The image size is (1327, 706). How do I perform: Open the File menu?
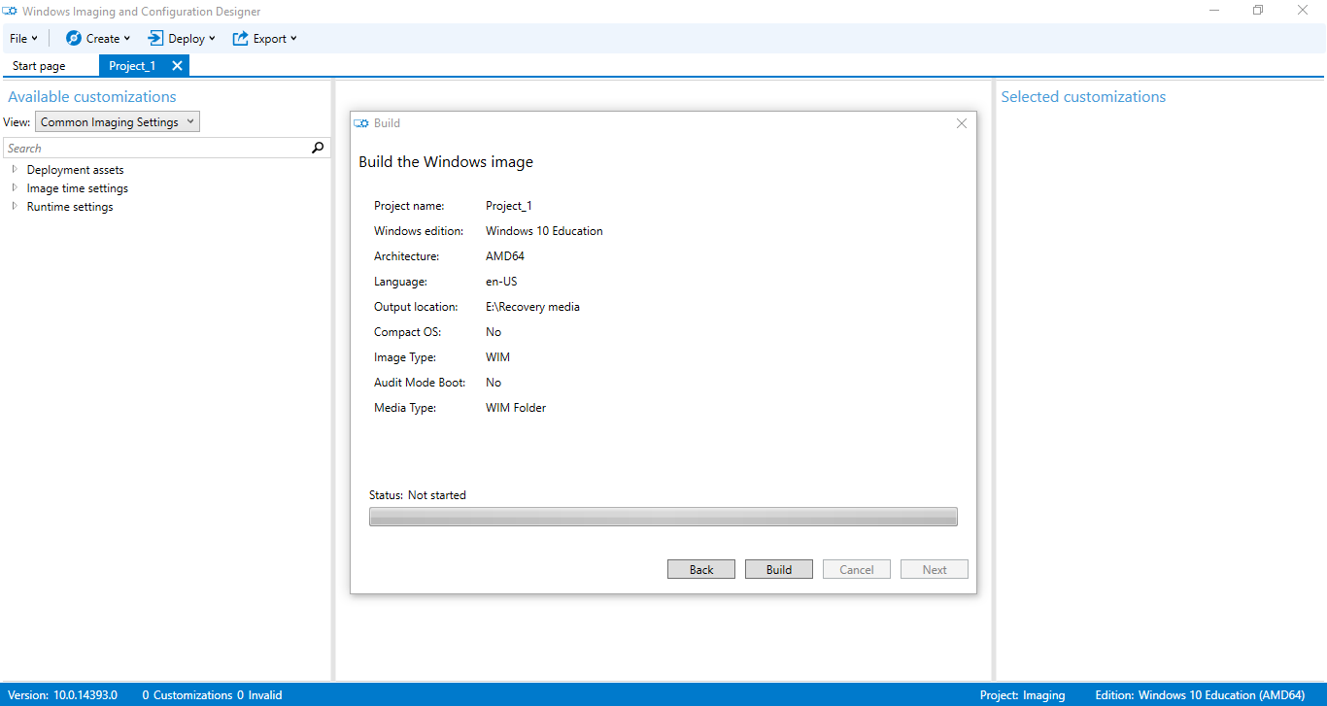point(21,38)
